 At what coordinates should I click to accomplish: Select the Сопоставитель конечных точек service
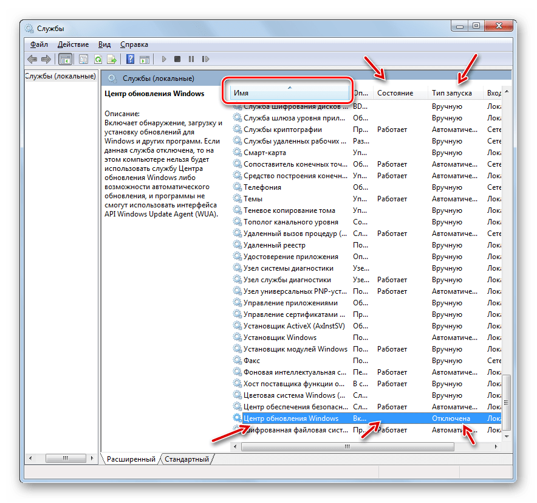tap(367, 164)
